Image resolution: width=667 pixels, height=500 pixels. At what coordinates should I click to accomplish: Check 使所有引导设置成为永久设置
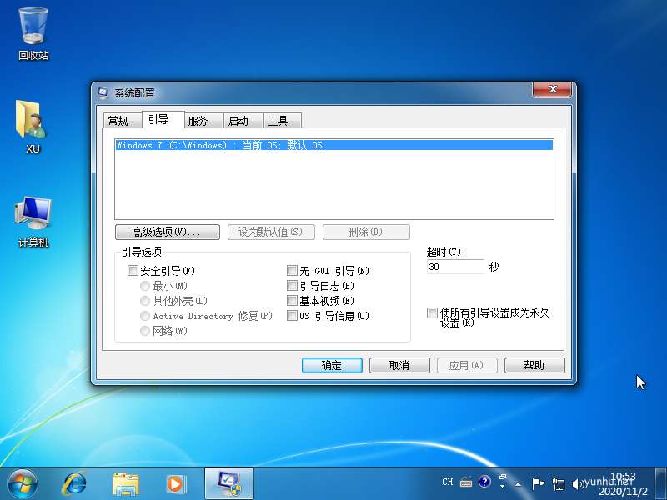[432, 313]
